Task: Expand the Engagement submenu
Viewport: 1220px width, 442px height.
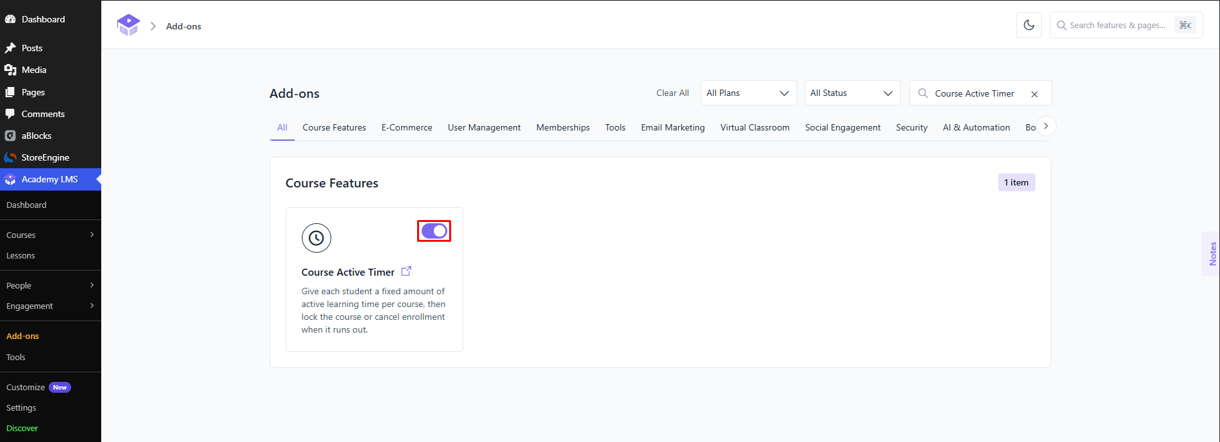Action: tap(51, 306)
